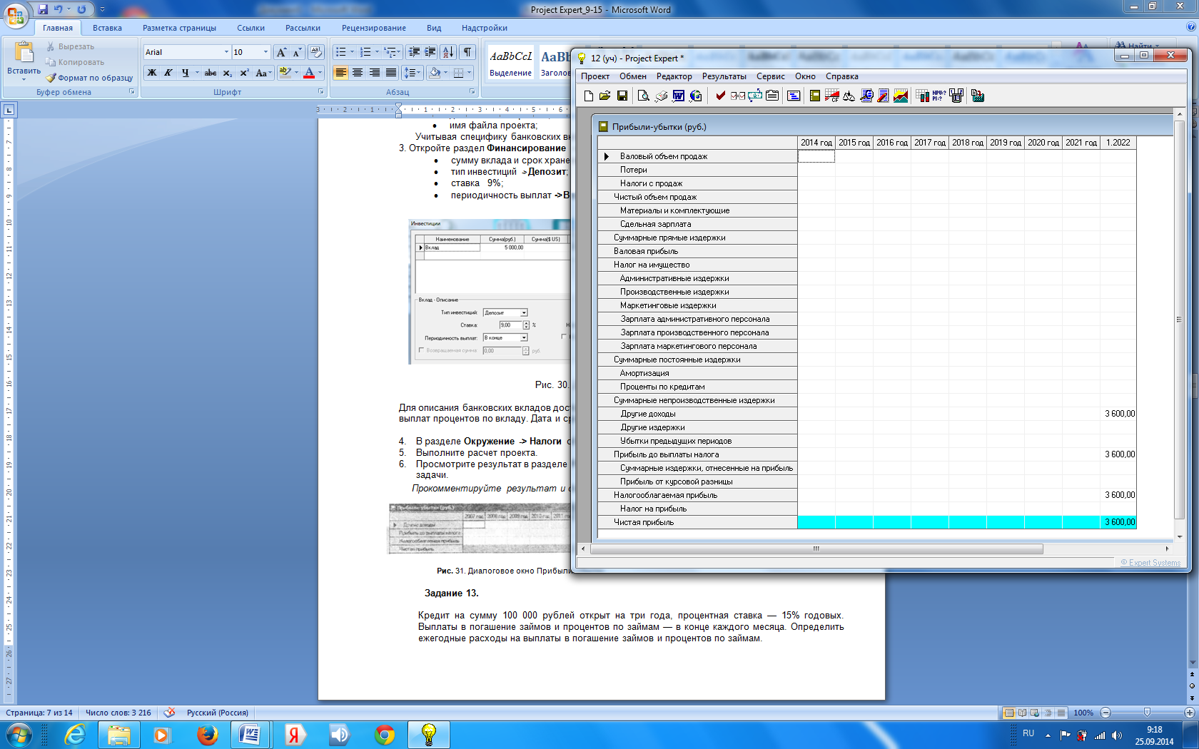The image size is (1199, 749).
Task: Toggle strikethrough in Word ribbon
Action: pos(211,73)
